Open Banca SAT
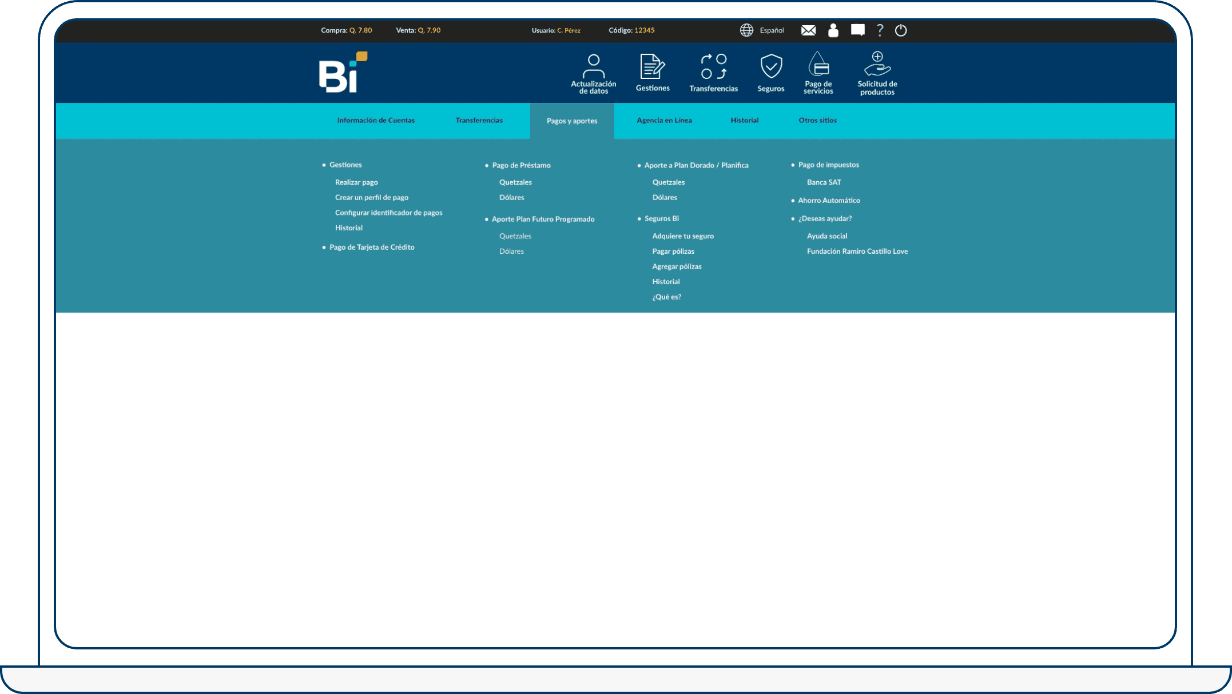 tap(824, 182)
